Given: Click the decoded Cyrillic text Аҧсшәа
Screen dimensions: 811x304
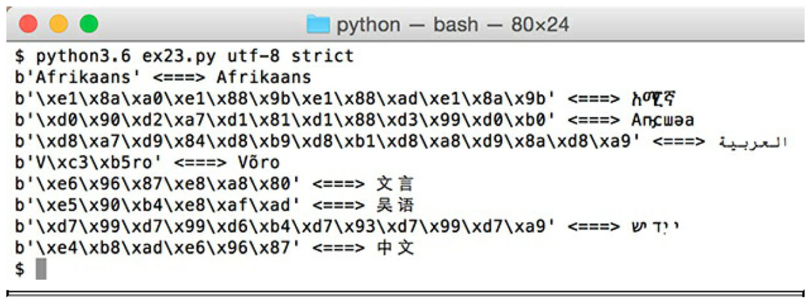Looking at the screenshot, I should (663, 120).
